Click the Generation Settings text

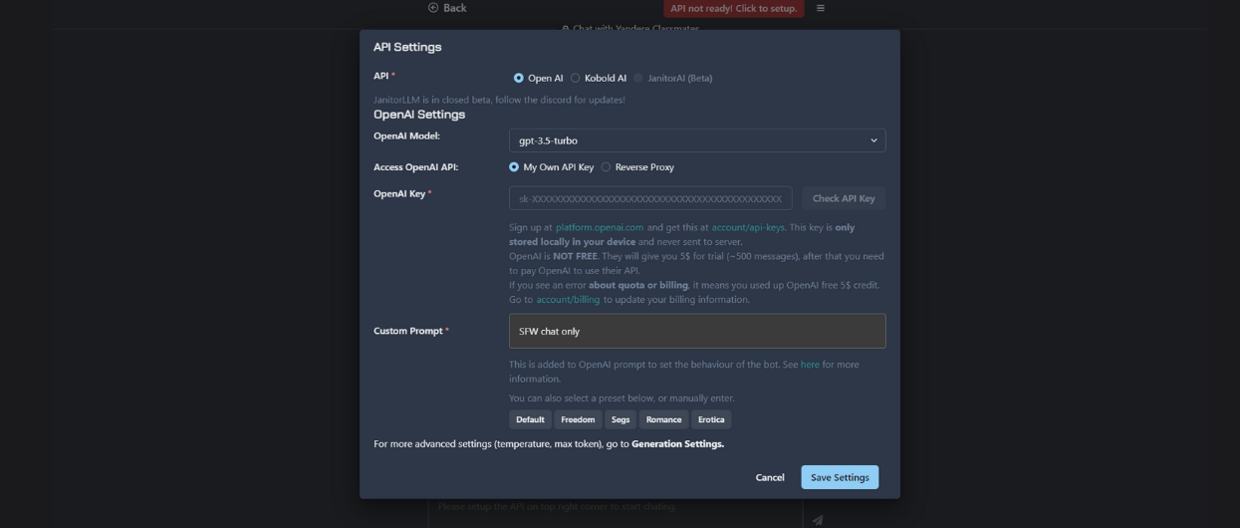(x=677, y=444)
